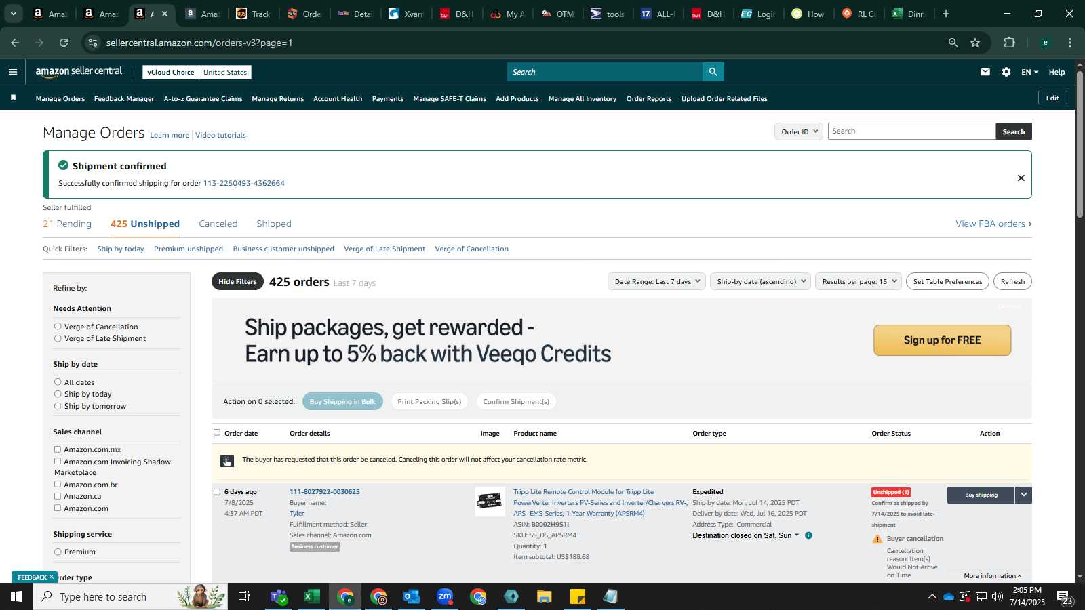Viewport: 1085px width, 610px height.
Task: Open the EN language dropdown
Action: (x=1029, y=72)
